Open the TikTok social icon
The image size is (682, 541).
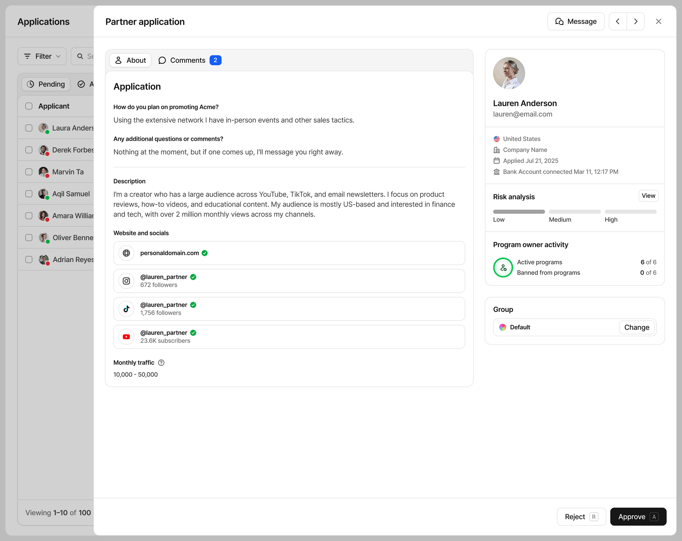[126, 309]
